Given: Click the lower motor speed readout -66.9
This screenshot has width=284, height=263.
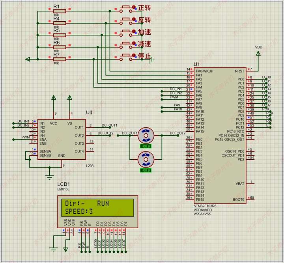Looking at the screenshot, I should 146,170.
